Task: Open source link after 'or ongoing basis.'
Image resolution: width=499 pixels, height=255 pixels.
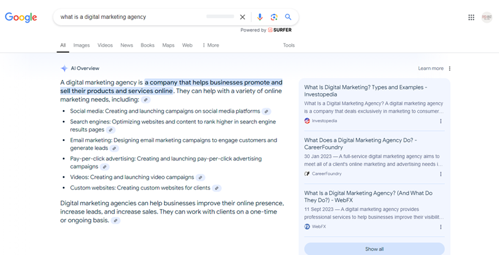Action: (116, 220)
